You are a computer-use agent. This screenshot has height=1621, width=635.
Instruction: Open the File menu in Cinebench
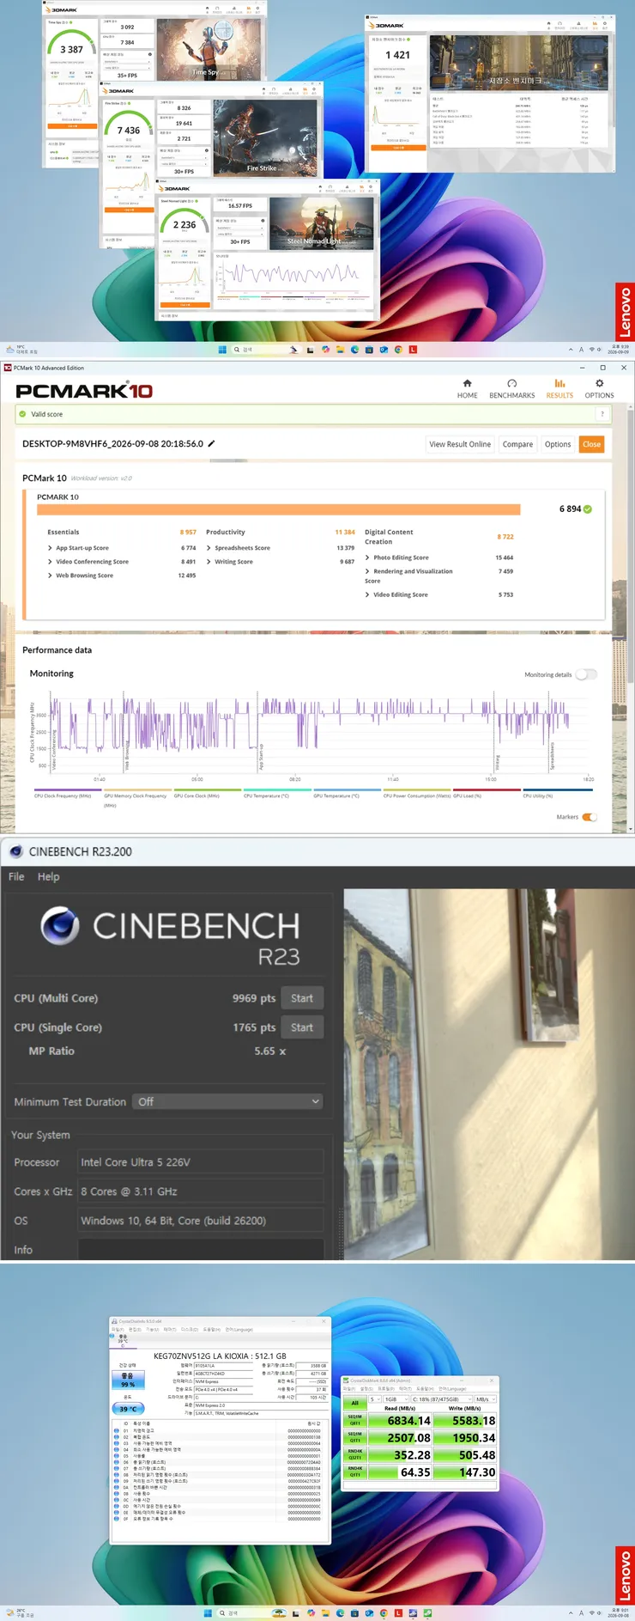point(16,876)
